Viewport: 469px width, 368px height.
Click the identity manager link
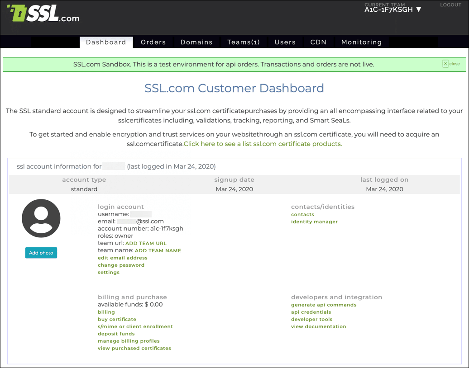314,222
